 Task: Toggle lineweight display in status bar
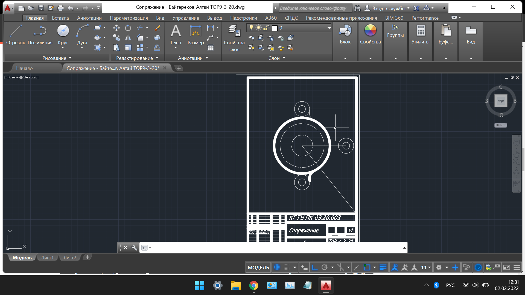click(383, 267)
